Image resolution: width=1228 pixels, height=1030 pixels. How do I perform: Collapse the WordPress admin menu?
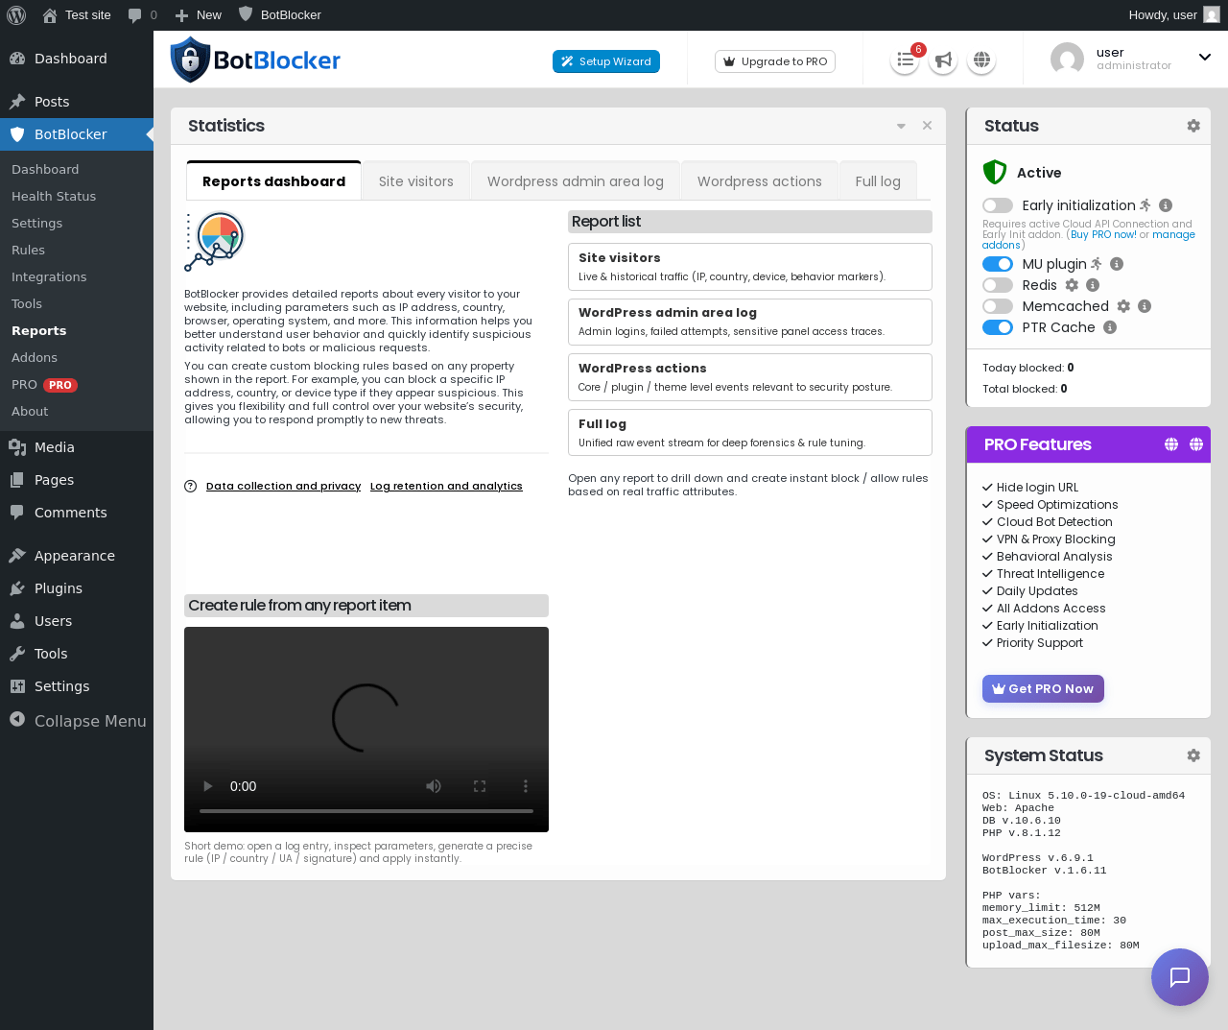[x=78, y=721]
